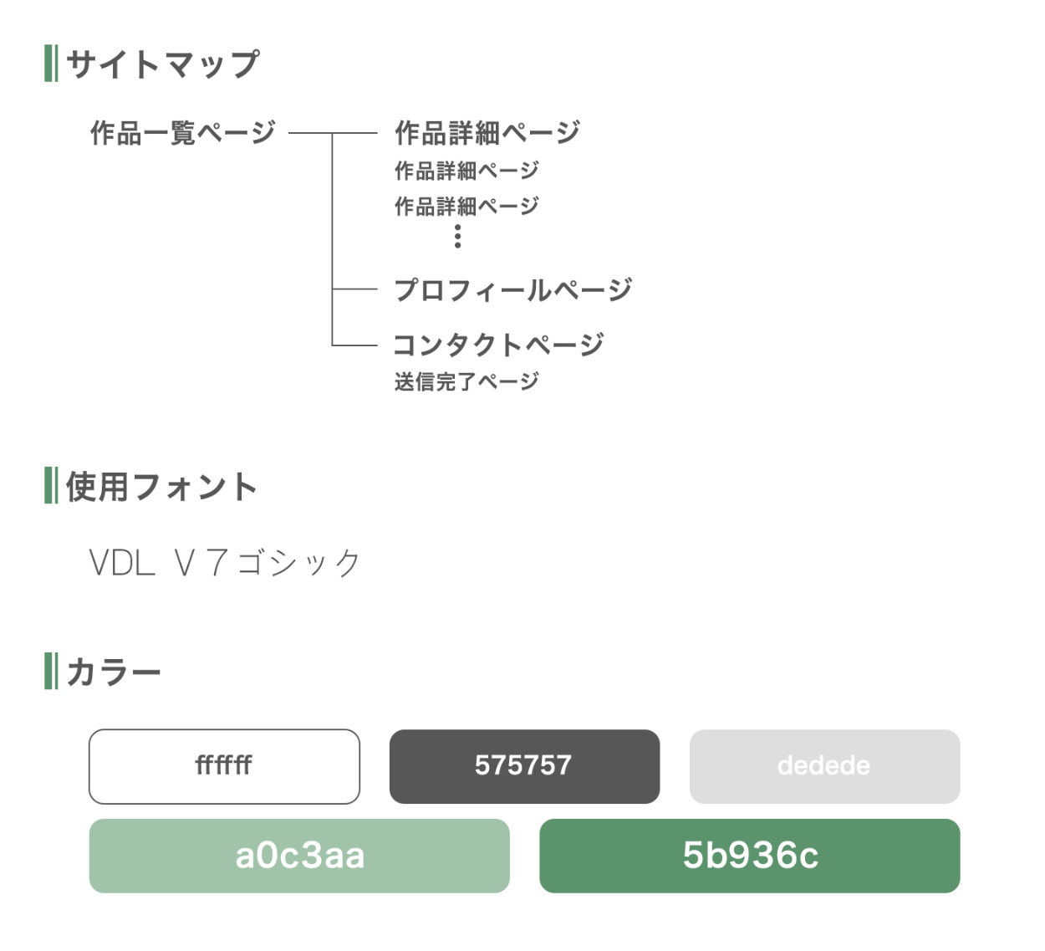
Task: Click the サイトマップ section heading
Action: coord(162,64)
